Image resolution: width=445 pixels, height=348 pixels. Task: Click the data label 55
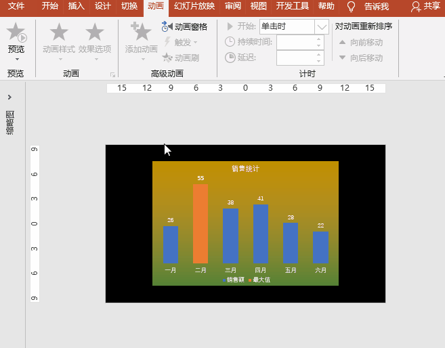coord(200,178)
